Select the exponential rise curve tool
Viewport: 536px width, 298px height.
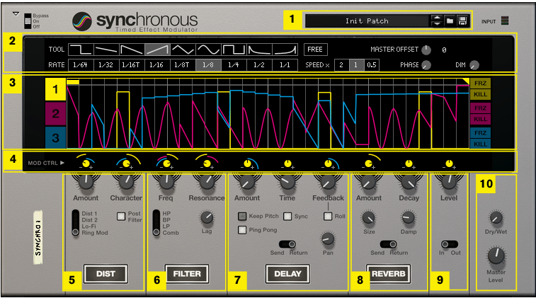click(285, 50)
